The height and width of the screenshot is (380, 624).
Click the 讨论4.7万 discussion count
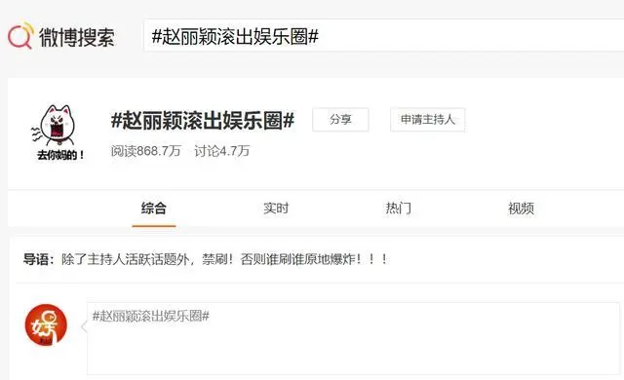click(221, 151)
